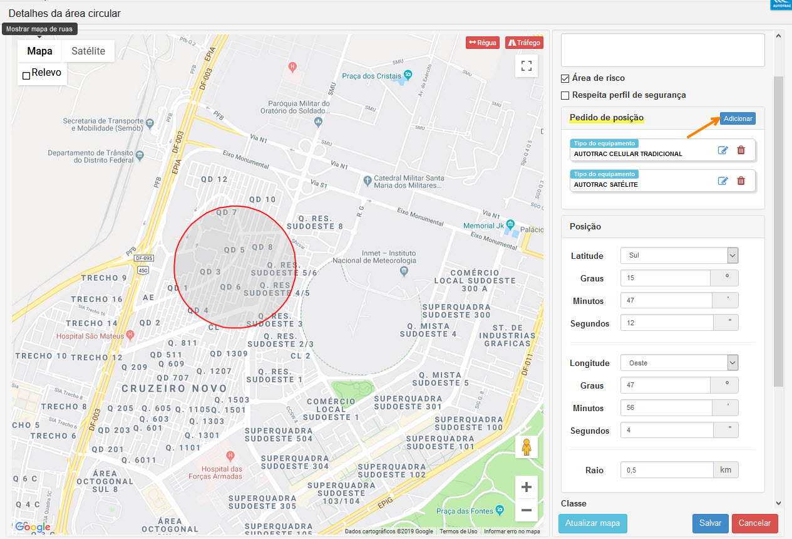The height and width of the screenshot is (539, 792).
Task: Uncheck the Área de risco checkbox
Action: pyautogui.click(x=565, y=78)
